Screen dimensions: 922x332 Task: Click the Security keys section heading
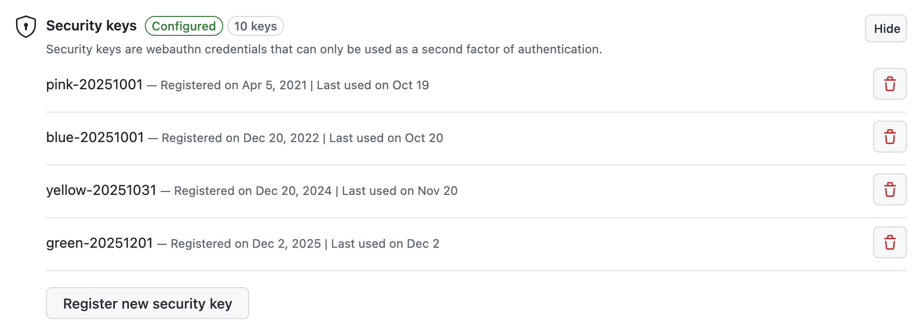coord(91,25)
